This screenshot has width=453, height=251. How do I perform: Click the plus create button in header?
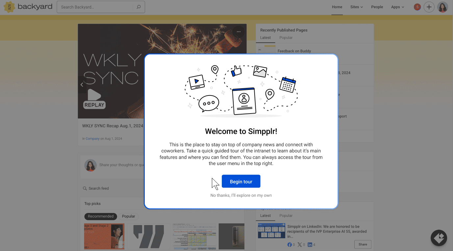[x=429, y=7]
